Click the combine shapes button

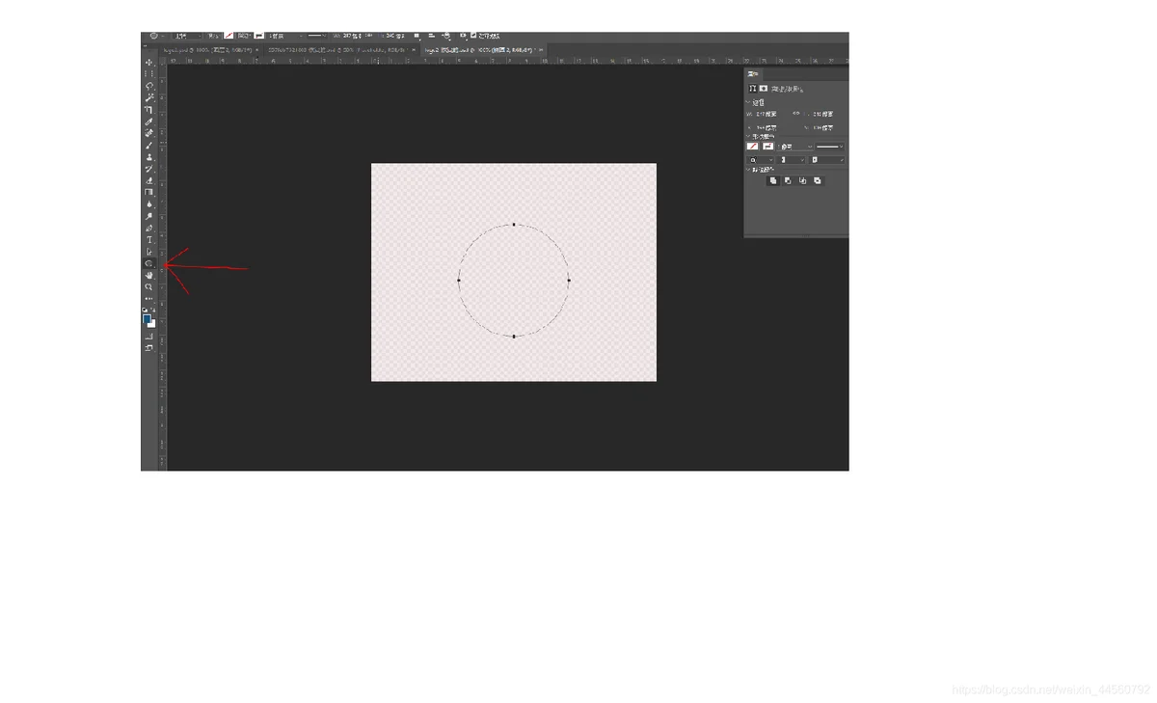click(773, 180)
